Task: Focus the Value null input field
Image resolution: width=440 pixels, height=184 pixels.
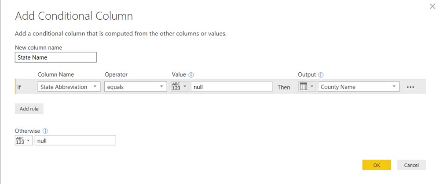Action: (231, 87)
